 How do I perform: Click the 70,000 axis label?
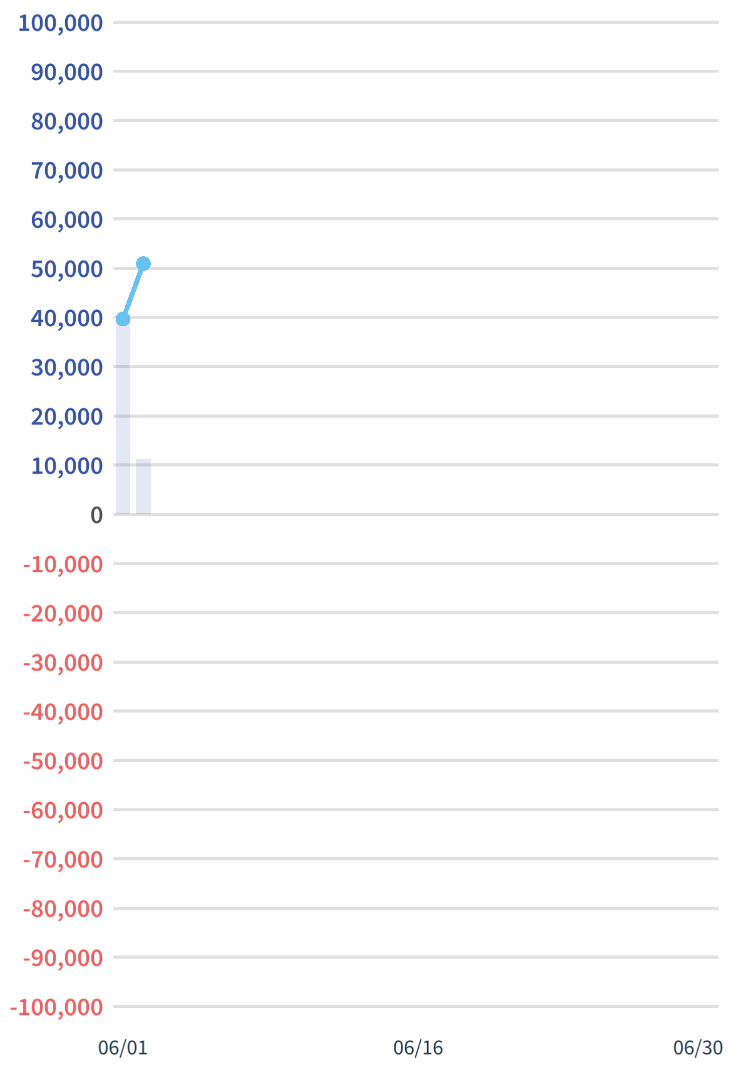[67, 171]
